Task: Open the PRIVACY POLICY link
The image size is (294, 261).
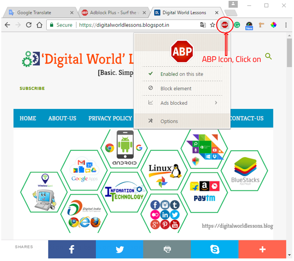Action: [110, 118]
